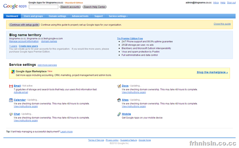239x148 pixels.
Task: Click the Virus and spam protection bullet
Action: click(x=140, y=52)
